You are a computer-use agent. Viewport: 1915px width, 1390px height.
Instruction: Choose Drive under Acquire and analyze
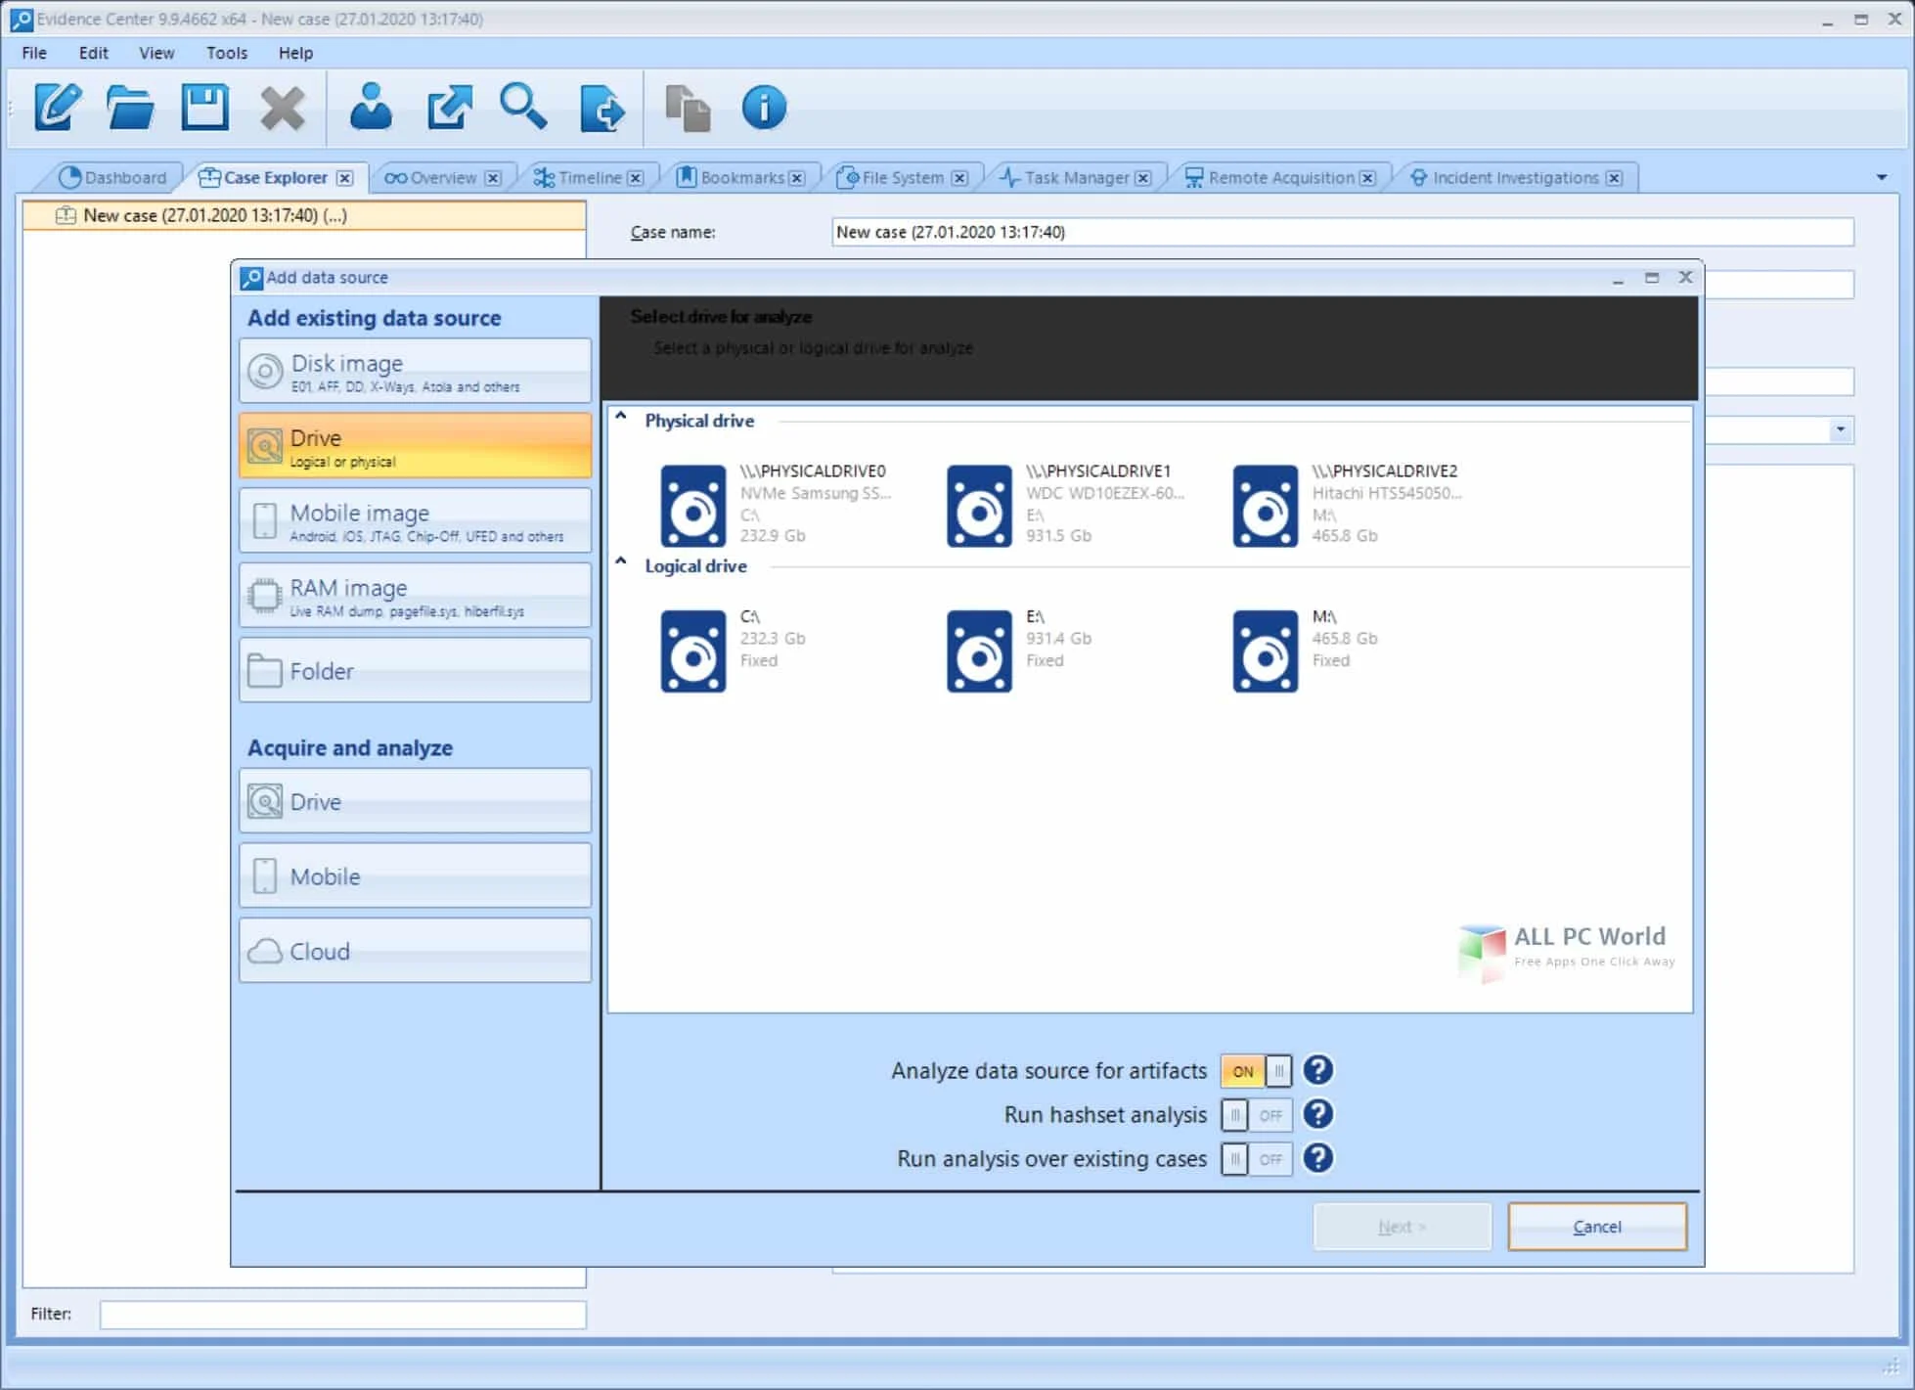coord(415,801)
